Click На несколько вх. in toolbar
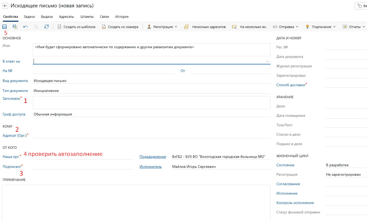367x221 pixels. pyautogui.click(x=249, y=27)
